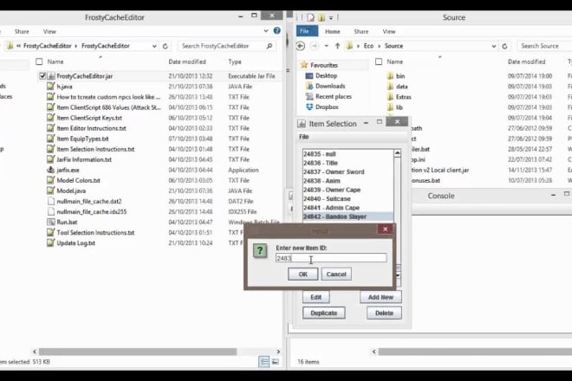Open the File tab in Source window

(x=307, y=31)
